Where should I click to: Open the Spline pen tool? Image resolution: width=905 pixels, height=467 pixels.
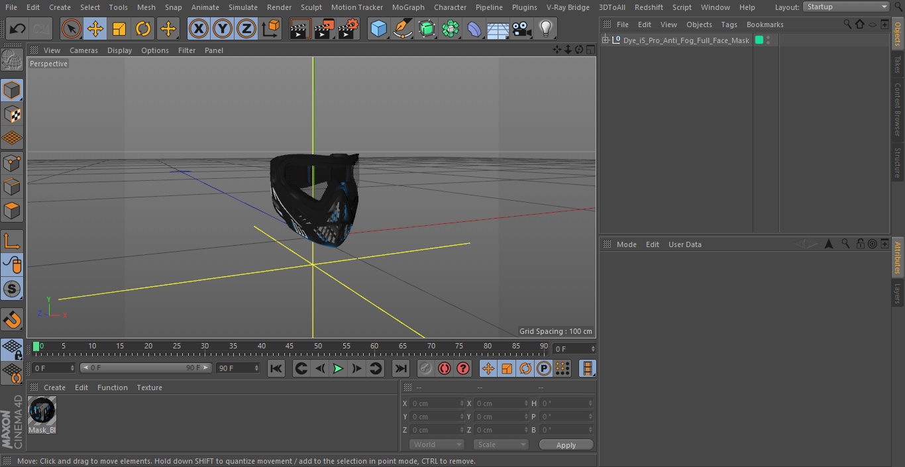(402, 28)
